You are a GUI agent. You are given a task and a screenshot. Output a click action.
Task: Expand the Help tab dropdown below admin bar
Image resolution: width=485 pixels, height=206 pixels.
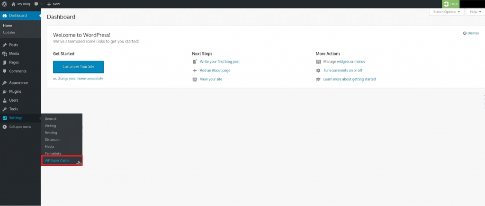coord(476,12)
